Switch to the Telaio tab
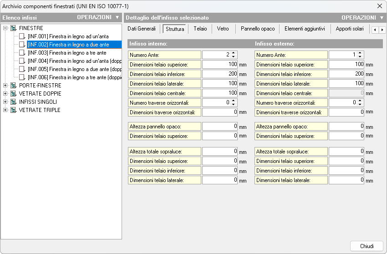Image resolution: width=387 pixels, height=254 pixels. 200,29
